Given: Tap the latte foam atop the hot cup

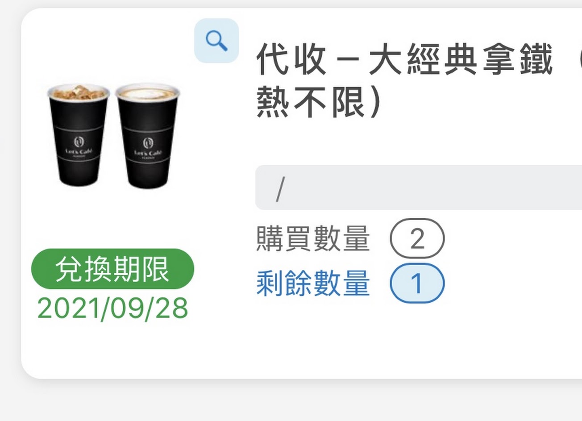Looking at the screenshot, I should click(x=148, y=92).
